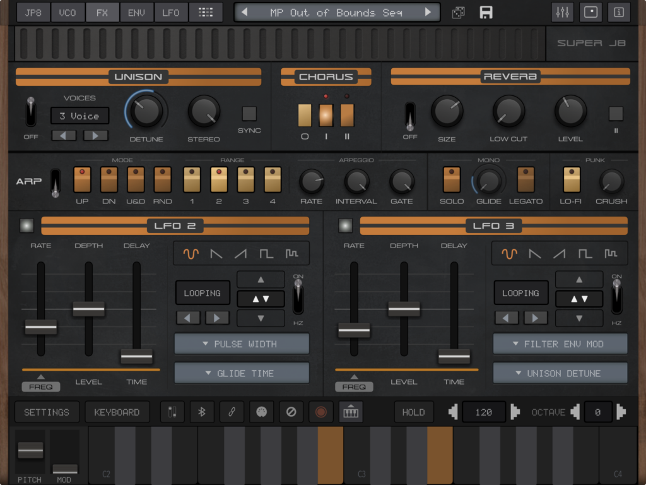This screenshot has height=485, width=646.
Task: Open the UNISON DETUNE destination dropdown
Action: [560, 373]
